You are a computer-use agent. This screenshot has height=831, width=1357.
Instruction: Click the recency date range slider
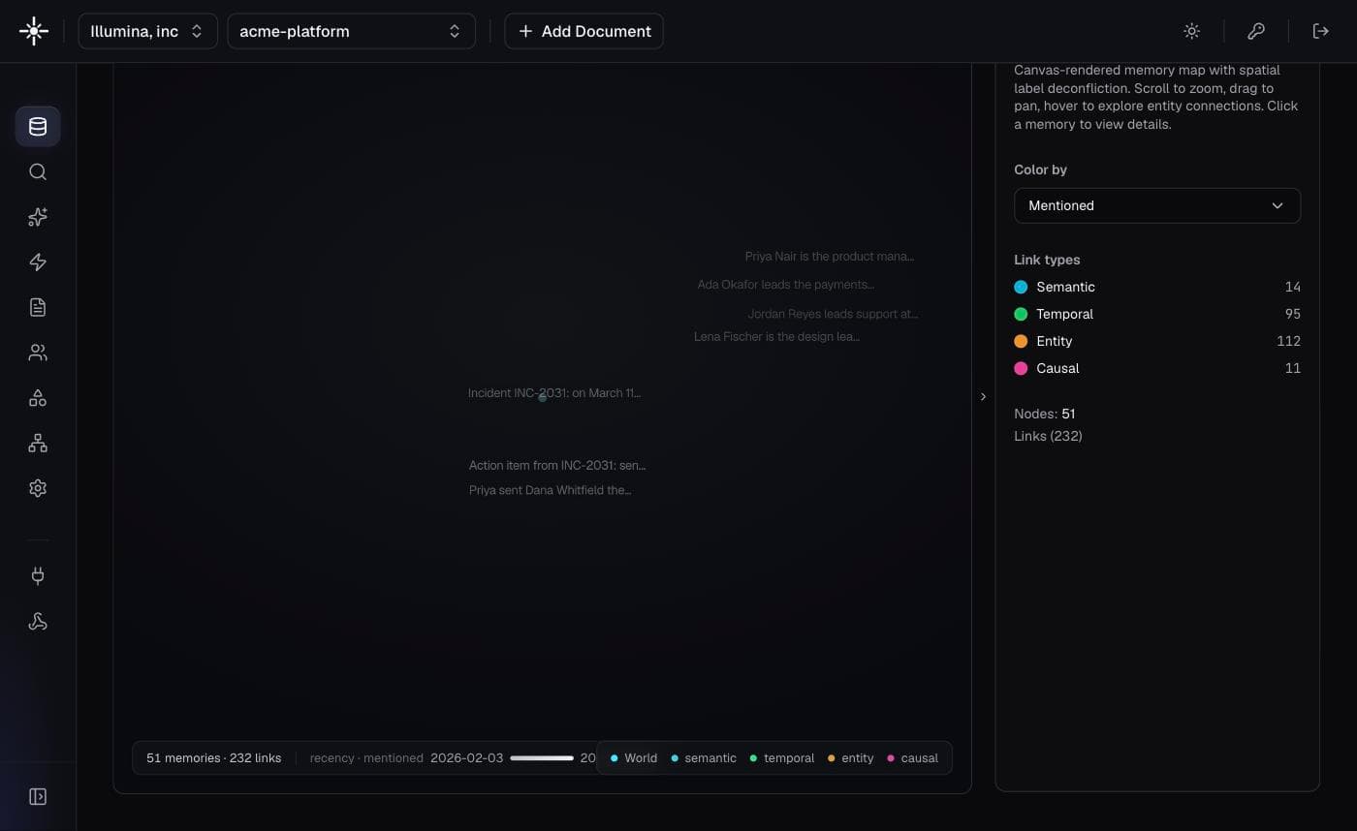tap(542, 758)
